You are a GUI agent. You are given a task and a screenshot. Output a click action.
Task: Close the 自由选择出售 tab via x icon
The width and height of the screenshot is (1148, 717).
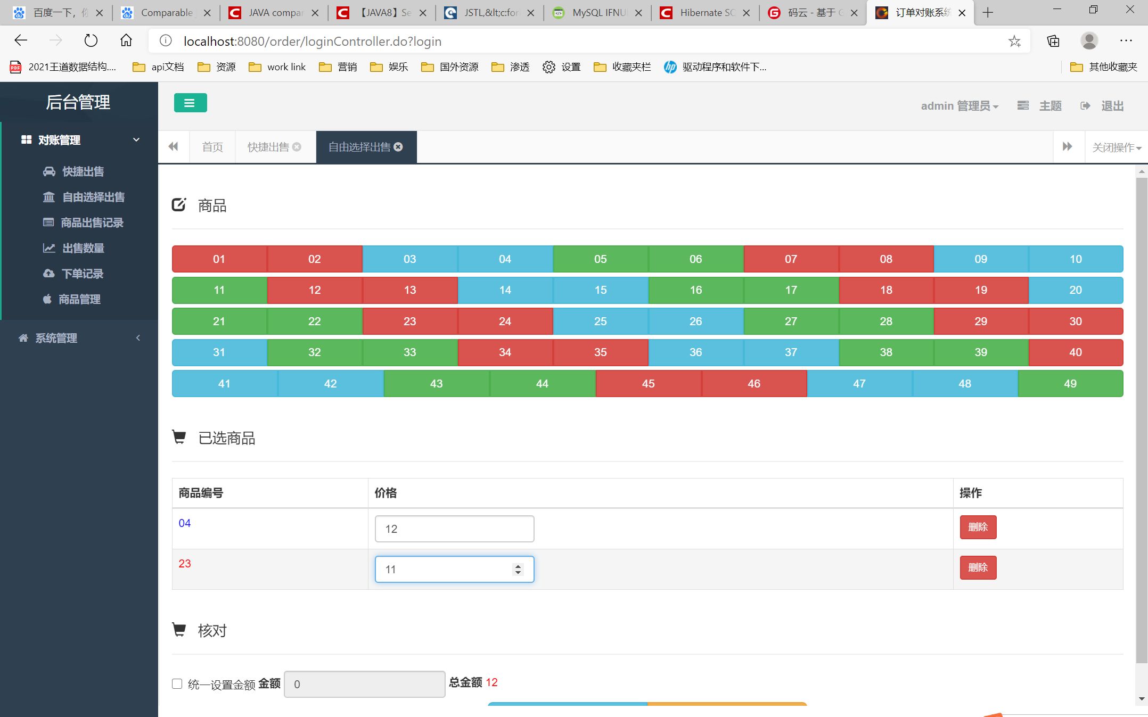(x=398, y=147)
